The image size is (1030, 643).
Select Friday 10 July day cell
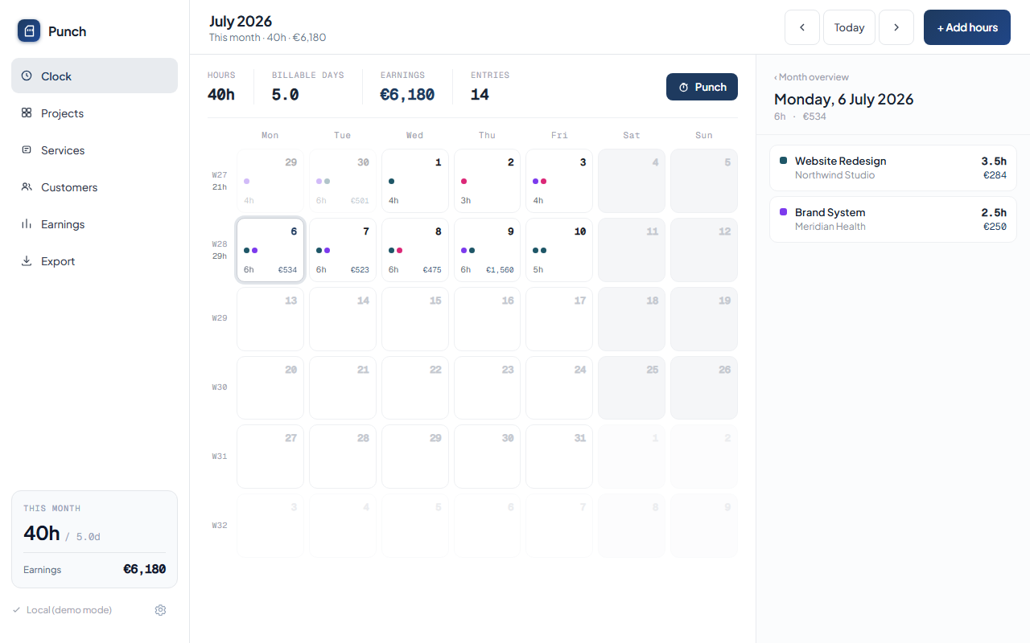559,250
